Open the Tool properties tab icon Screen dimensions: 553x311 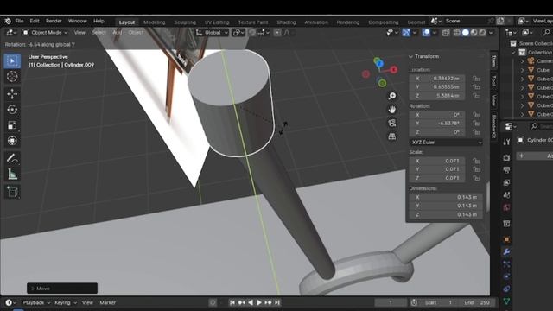(507, 142)
